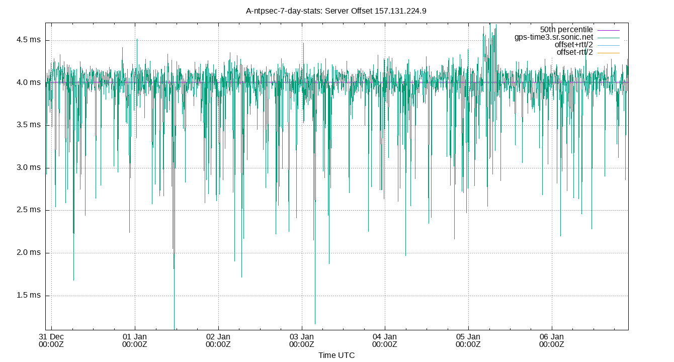Select the Time UTC axis label

tap(336, 355)
